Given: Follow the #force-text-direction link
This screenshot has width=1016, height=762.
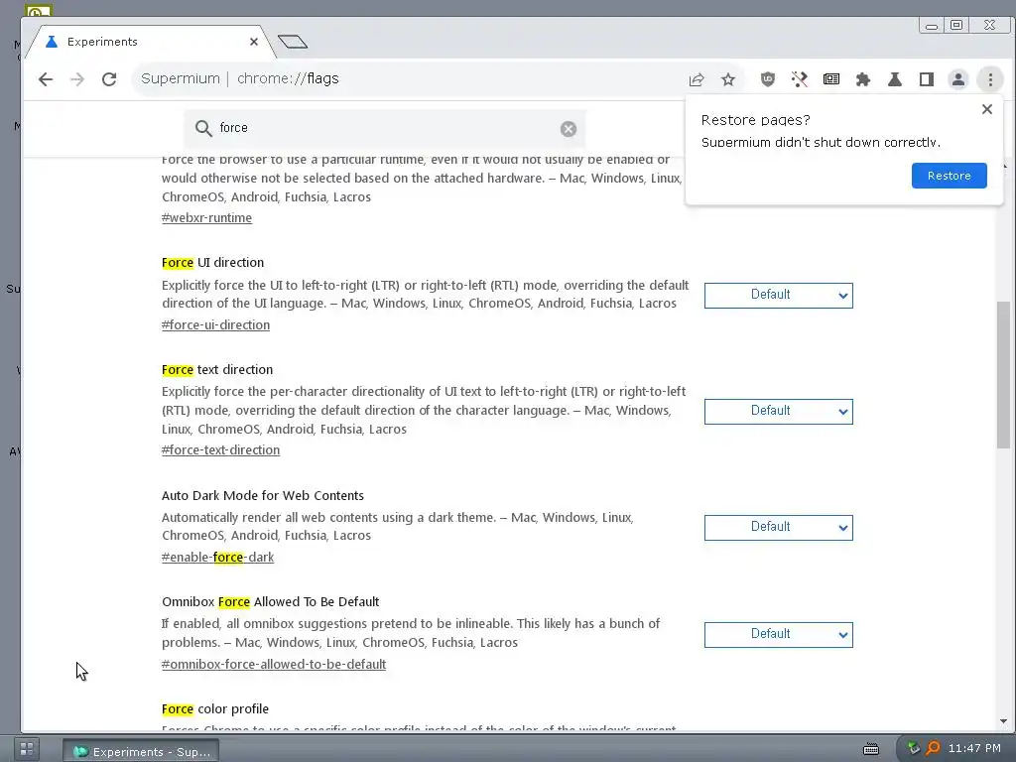Looking at the screenshot, I should (x=220, y=449).
